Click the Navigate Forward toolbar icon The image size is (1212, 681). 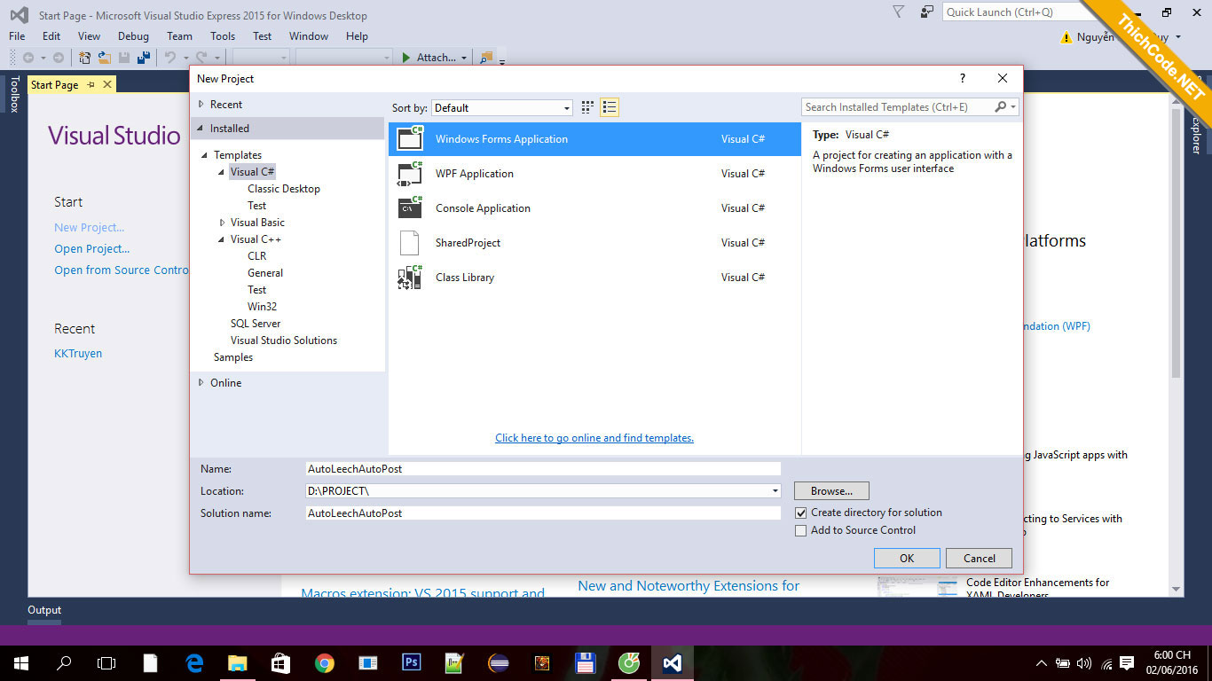(x=59, y=58)
